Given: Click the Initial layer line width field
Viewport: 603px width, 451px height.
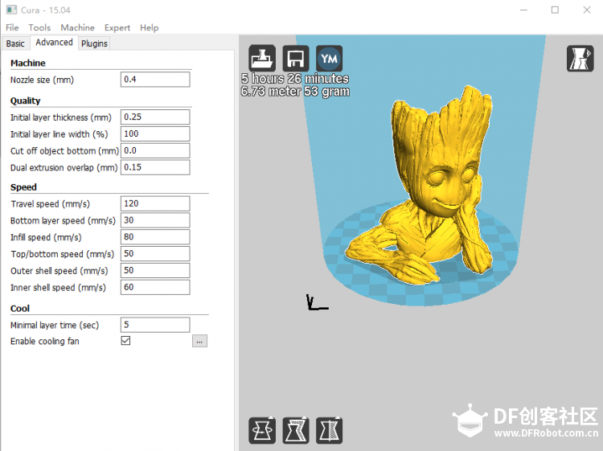Looking at the screenshot, I should pos(155,133).
